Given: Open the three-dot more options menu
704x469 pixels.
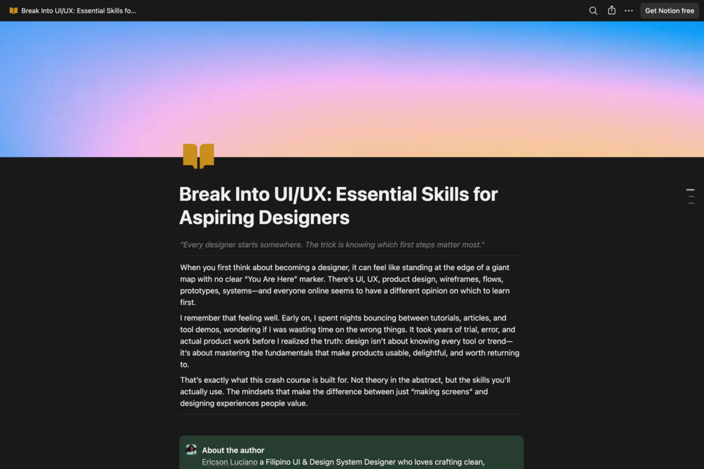Looking at the screenshot, I should pos(628,10).
